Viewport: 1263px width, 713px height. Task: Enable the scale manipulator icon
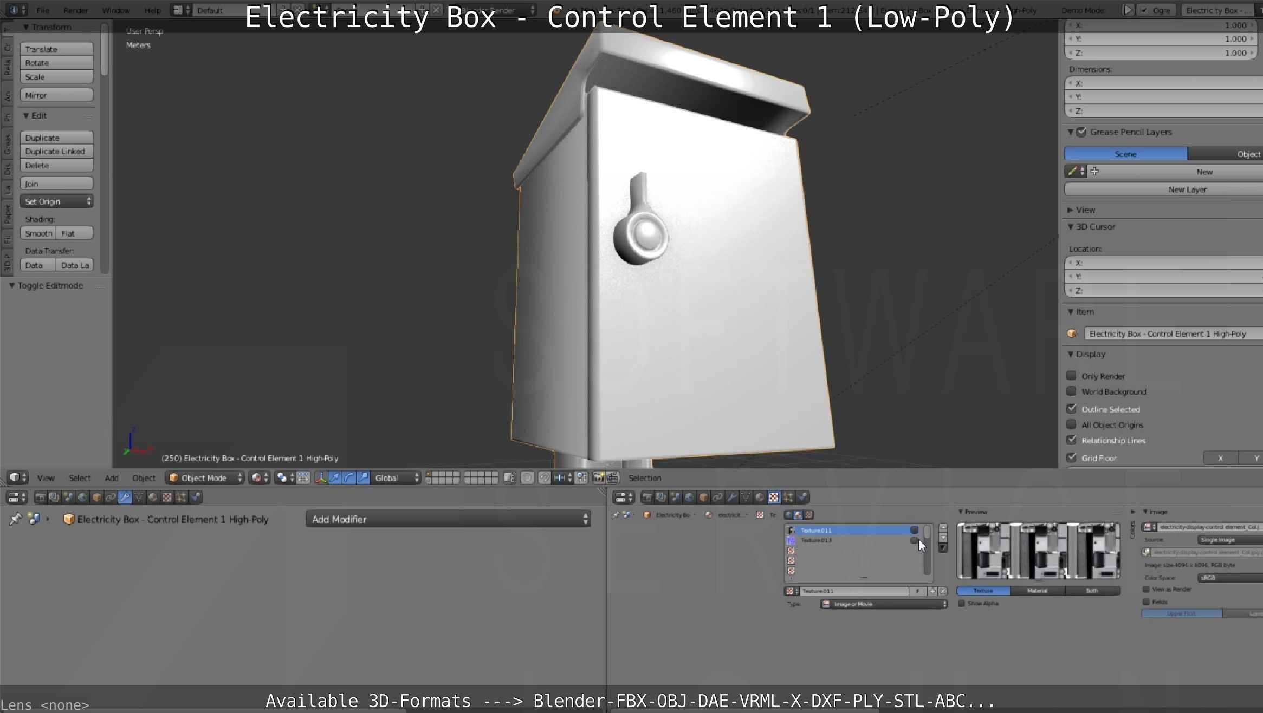(x=363, y=477)
